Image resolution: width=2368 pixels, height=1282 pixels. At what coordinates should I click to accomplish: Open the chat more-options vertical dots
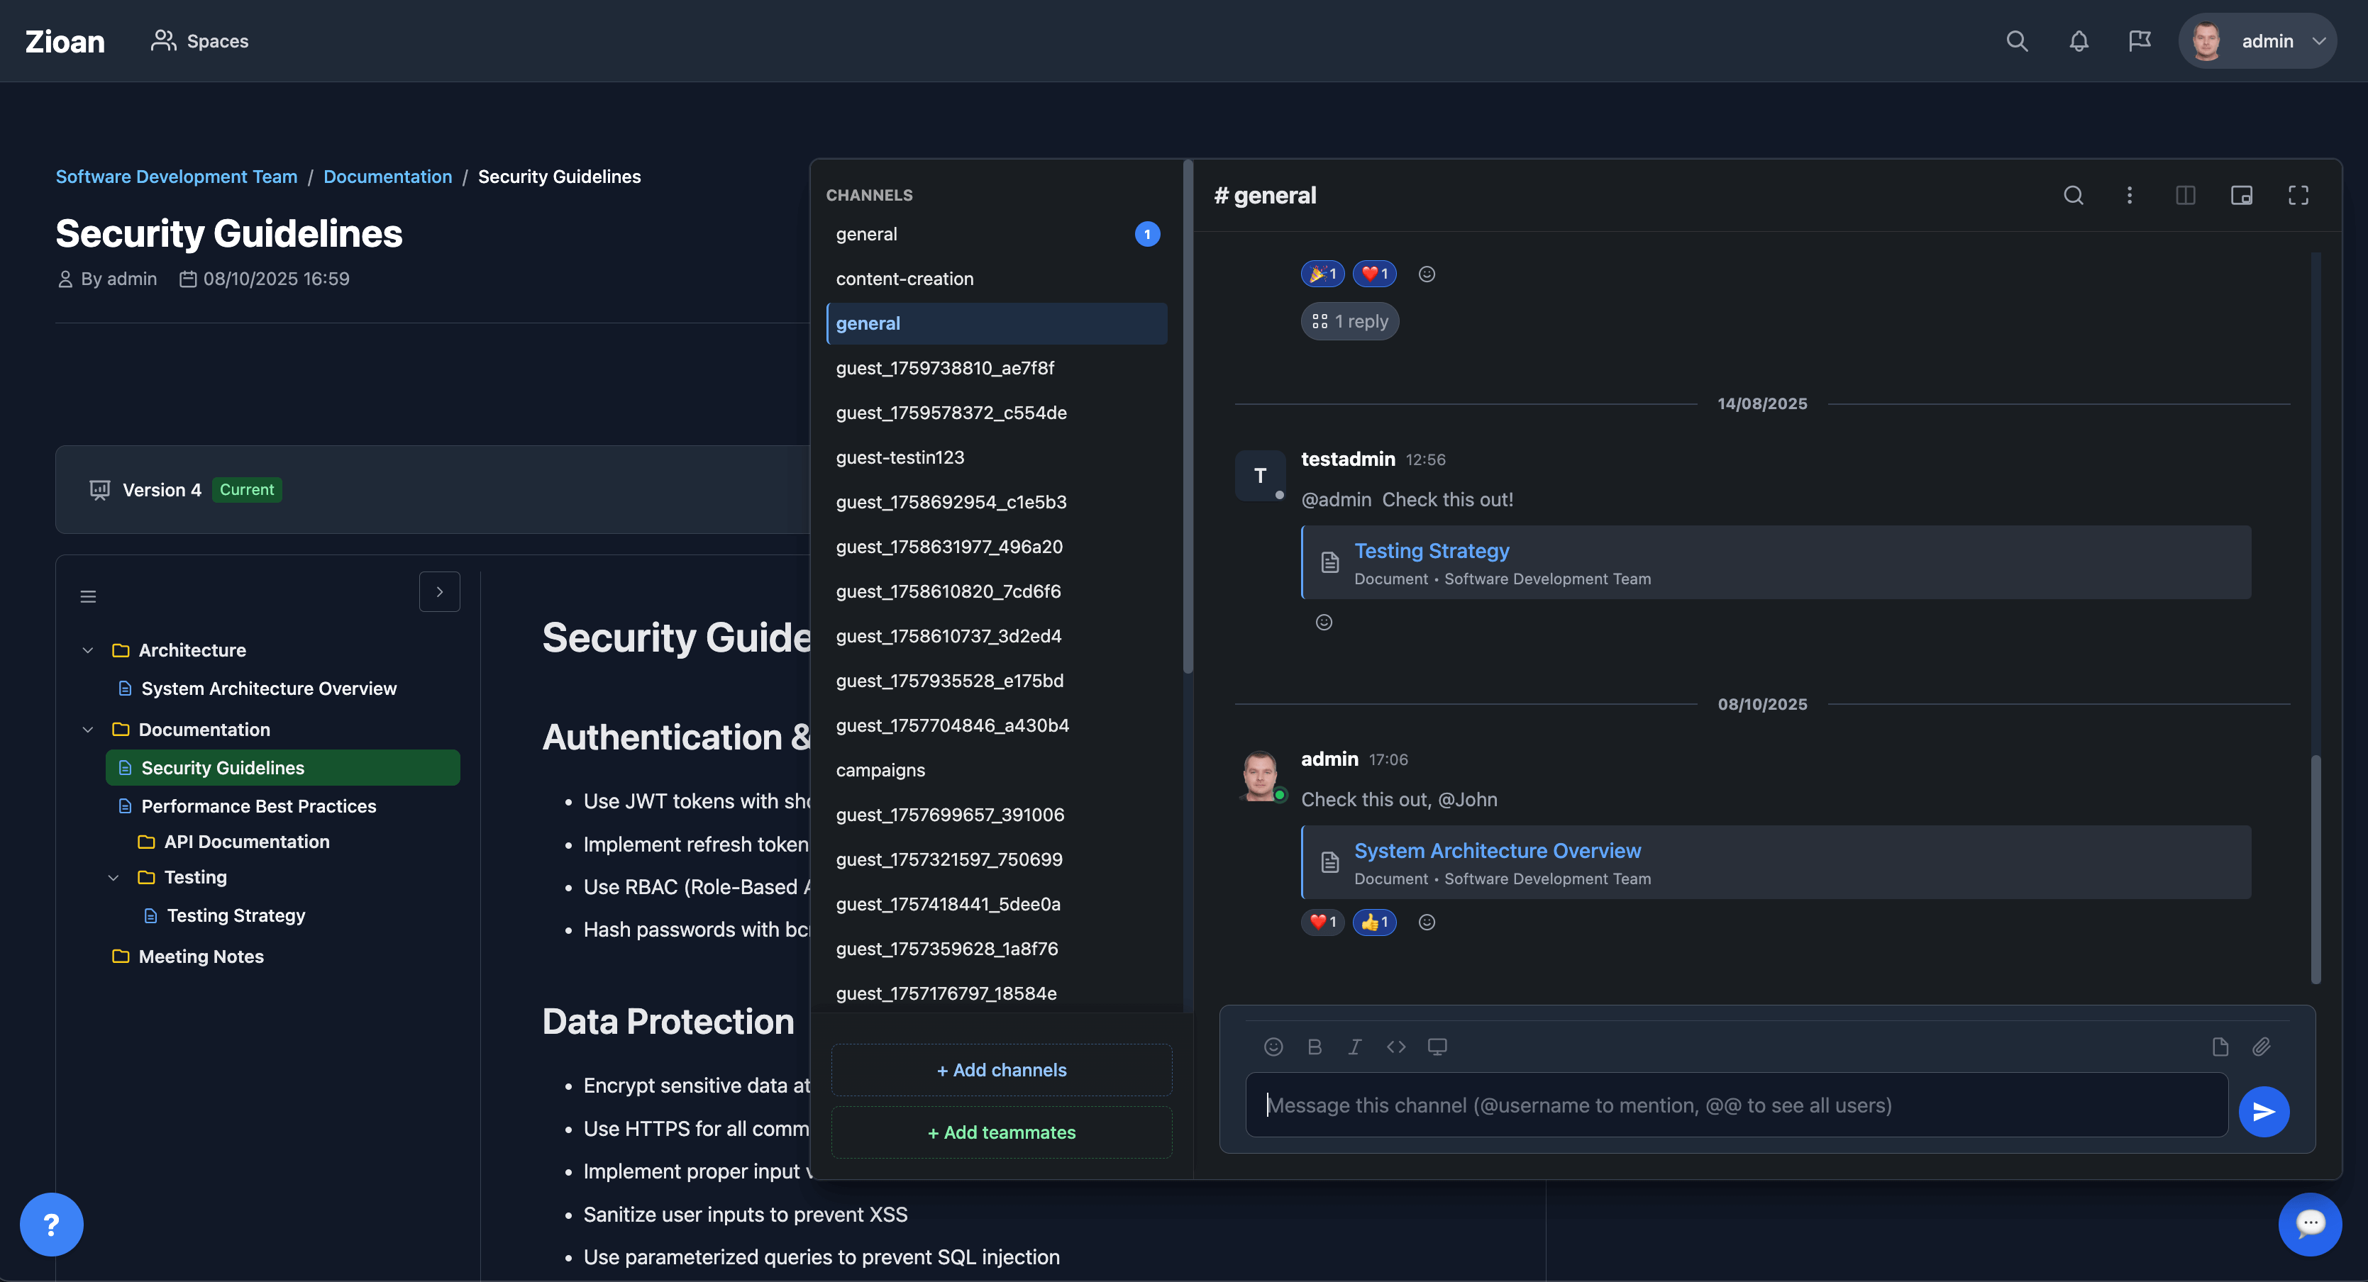pos(2129,195)
